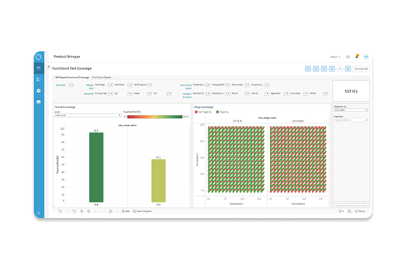Viewport: 406px width, 270px height.
Task: Click the shorter yellow-green bar
Action: tap(158, 181)
